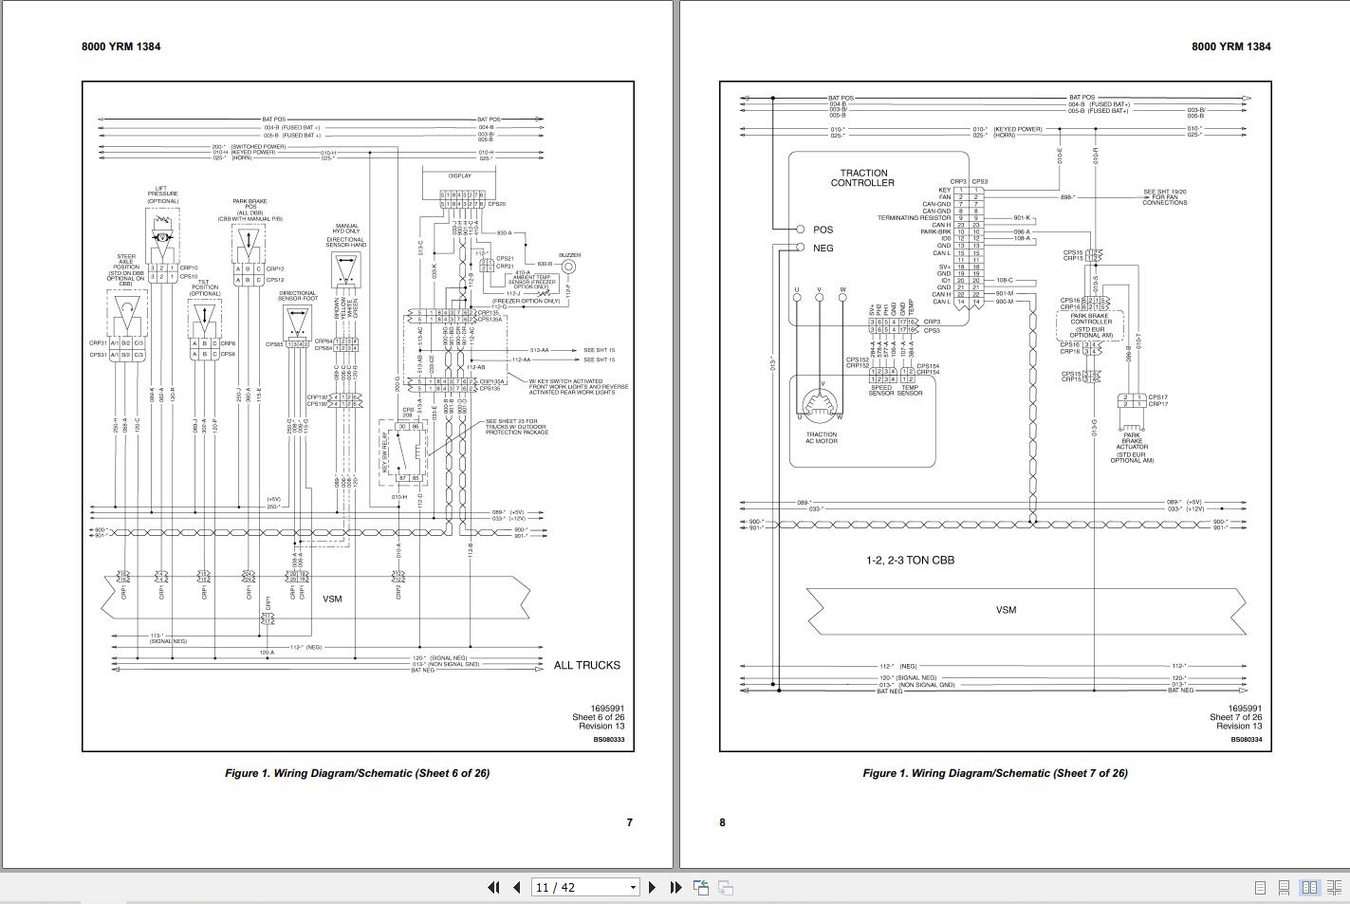Click the TRACTION CONTROLLER label
Viewport: 1350px width, 904px height.
(862, 178)
